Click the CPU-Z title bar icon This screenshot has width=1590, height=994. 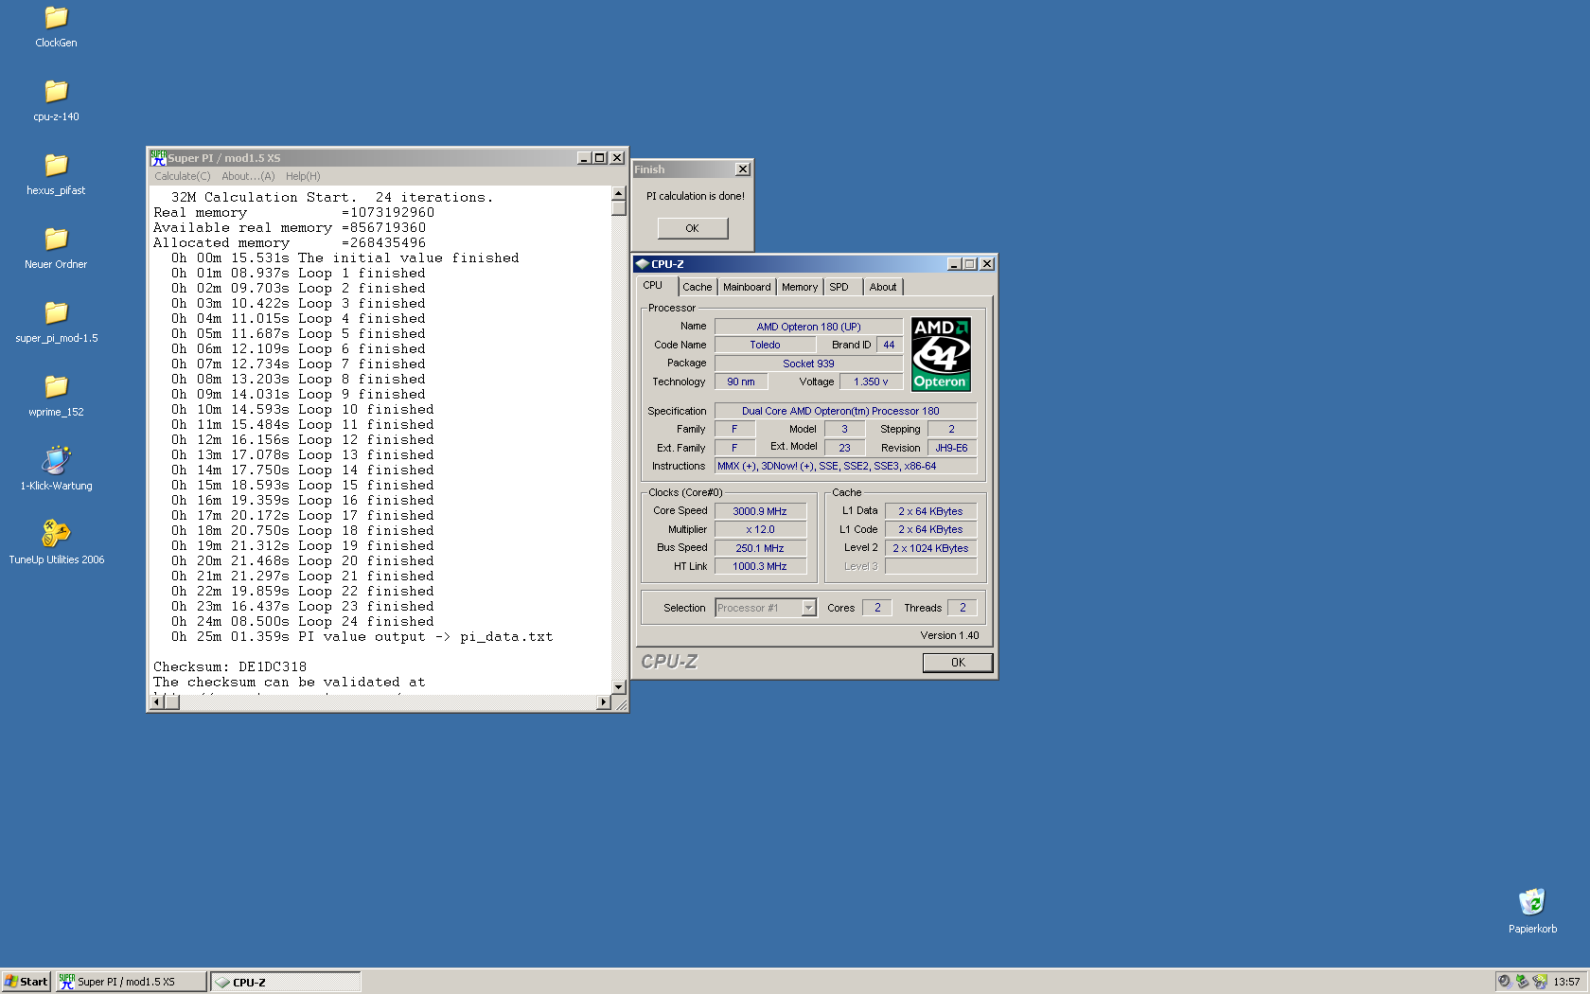click(x=642, y=264)
